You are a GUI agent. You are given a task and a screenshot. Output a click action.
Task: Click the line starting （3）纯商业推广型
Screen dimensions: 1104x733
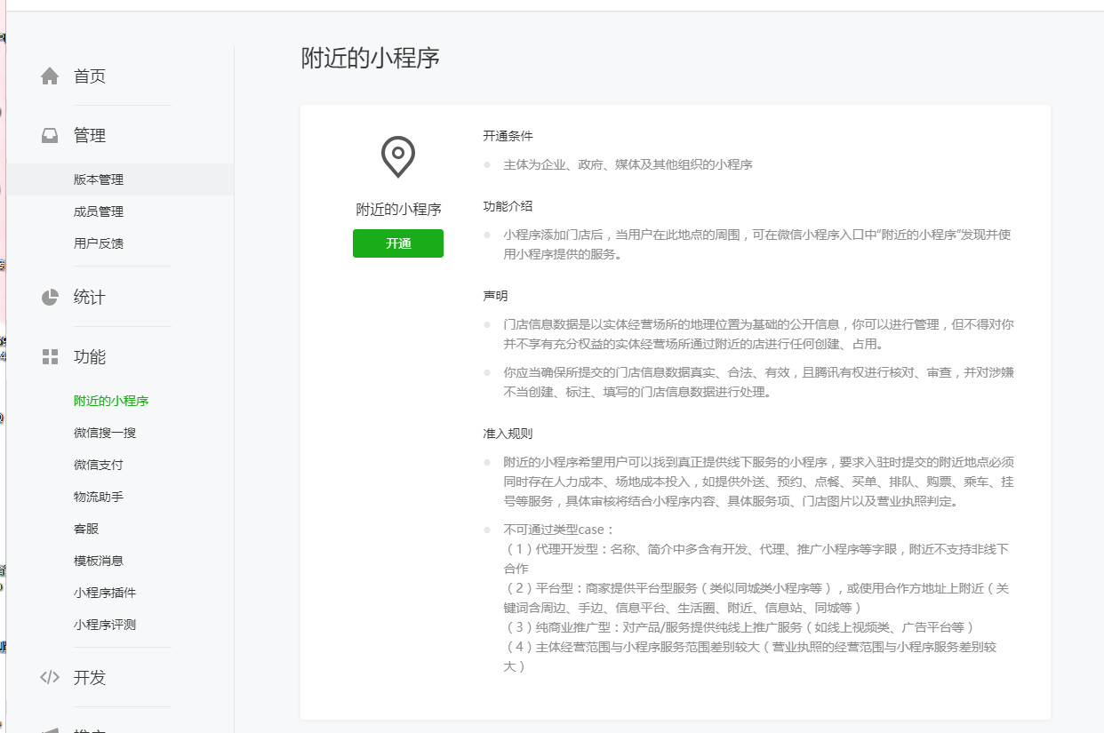(742, 627)
